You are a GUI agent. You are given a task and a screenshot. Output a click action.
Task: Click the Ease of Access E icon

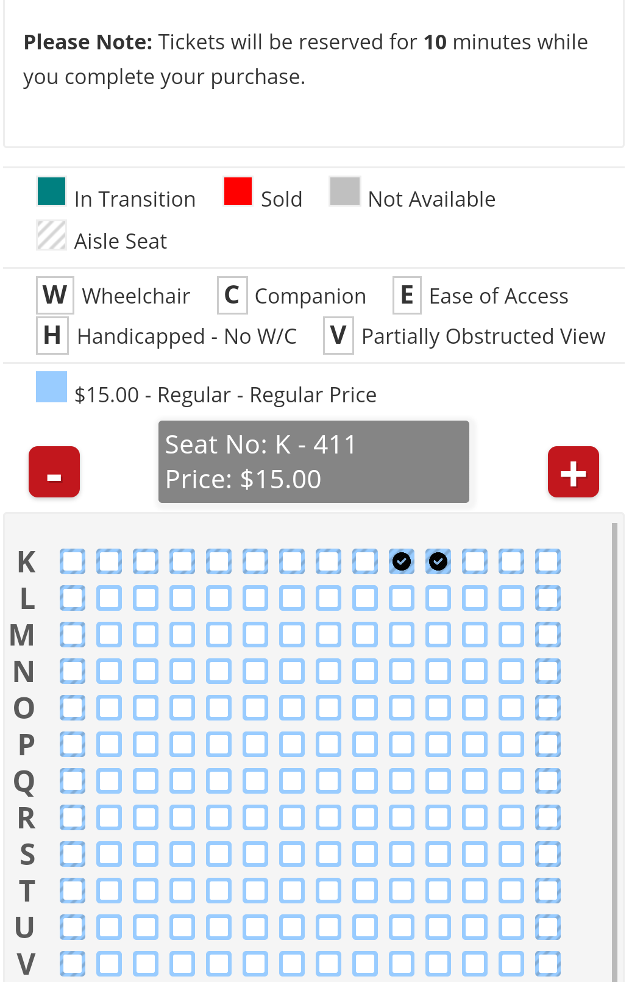pyautogui.click(x=407, y=296)
